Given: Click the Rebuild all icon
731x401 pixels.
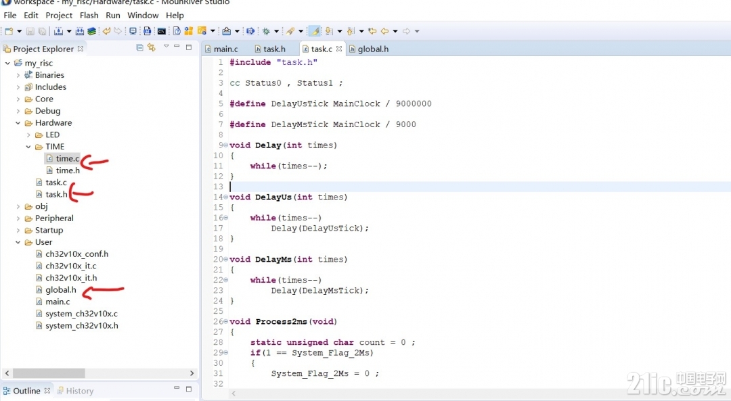Looking at the screenshot, I should coord(80,31).
